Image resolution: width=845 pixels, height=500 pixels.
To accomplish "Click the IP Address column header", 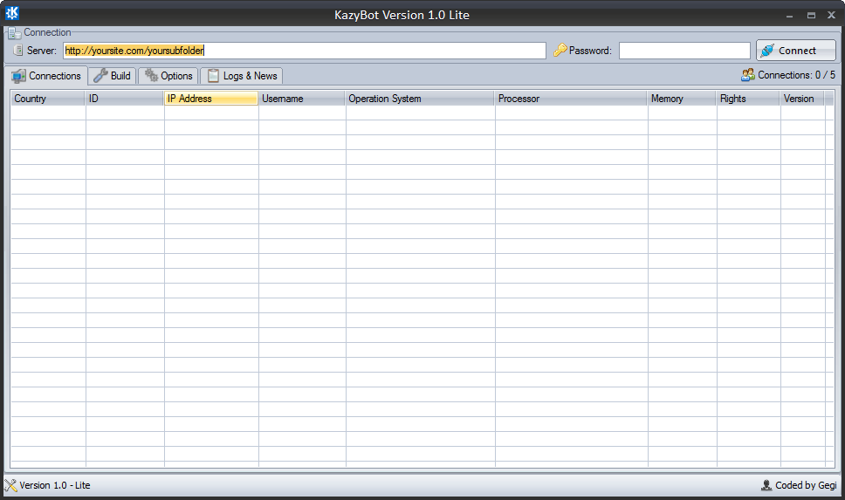I will coord(210,99).
